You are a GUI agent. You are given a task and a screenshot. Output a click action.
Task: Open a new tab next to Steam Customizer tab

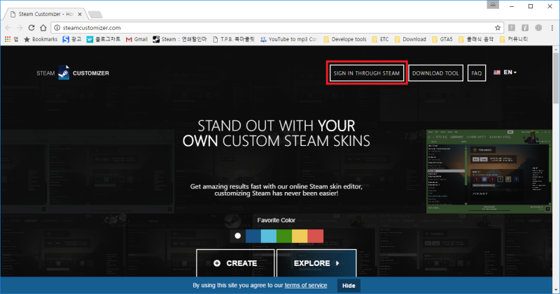pos(95,14)
